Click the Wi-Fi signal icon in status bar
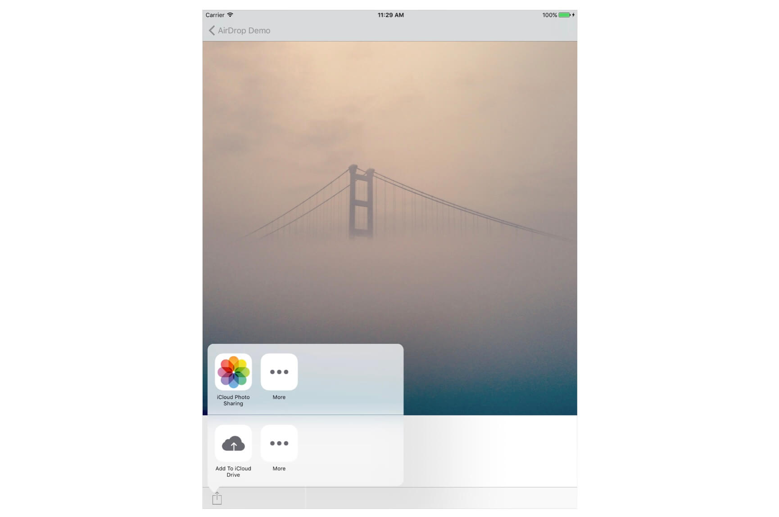Viewport: 779px width, 517px height. [230, 15]
